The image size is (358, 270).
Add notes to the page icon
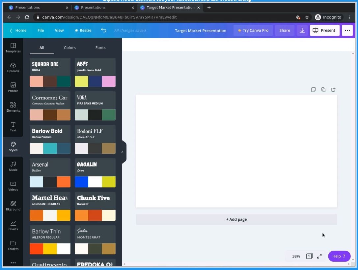pos(314,90)
